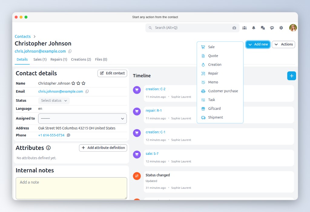Viewport: 310px width, 212px height.
Task: Select Giftcard in the Add new menu
Action: tap(214, 109)
